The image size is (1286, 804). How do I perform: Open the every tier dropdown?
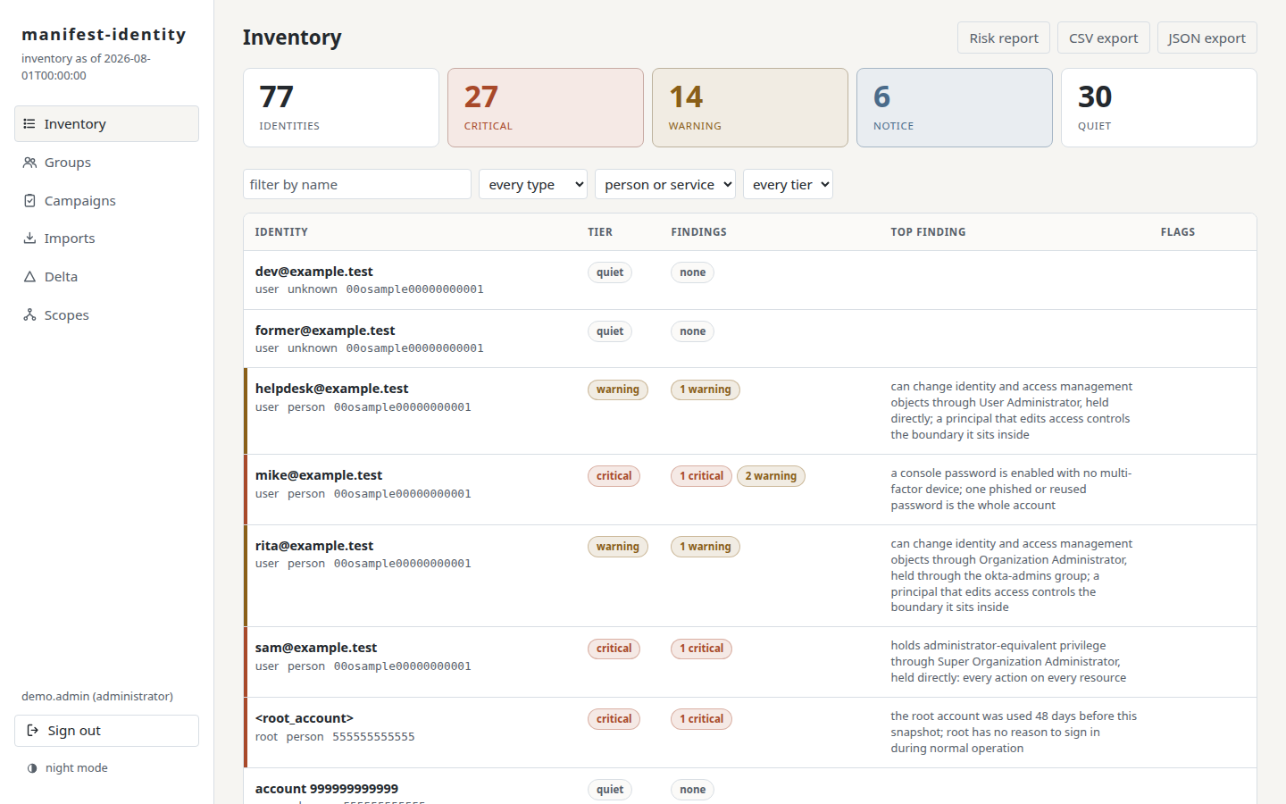[x=788, y=184]
